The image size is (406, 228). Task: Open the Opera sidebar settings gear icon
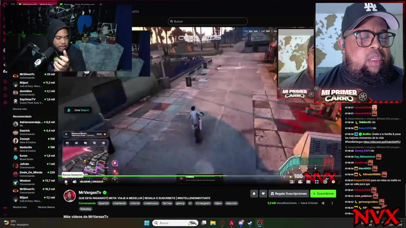(5, 103)
